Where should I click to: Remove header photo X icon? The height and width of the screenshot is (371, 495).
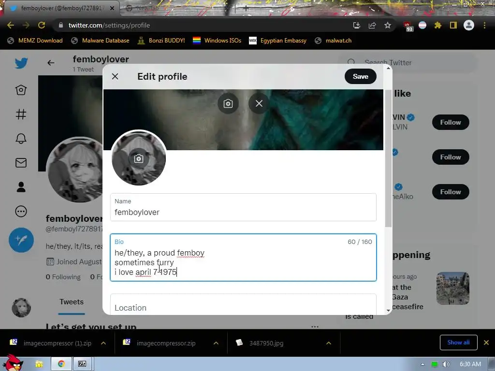pos(259,103)
